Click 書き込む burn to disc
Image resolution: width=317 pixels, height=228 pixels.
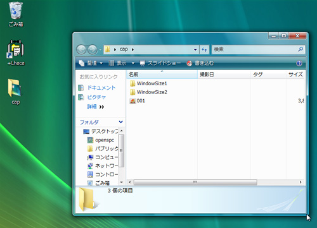coord(200,63)
